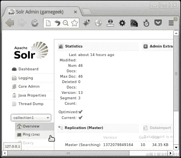Click the Dataimport heading
Viewport: 181px width, 158px height.
161,128
